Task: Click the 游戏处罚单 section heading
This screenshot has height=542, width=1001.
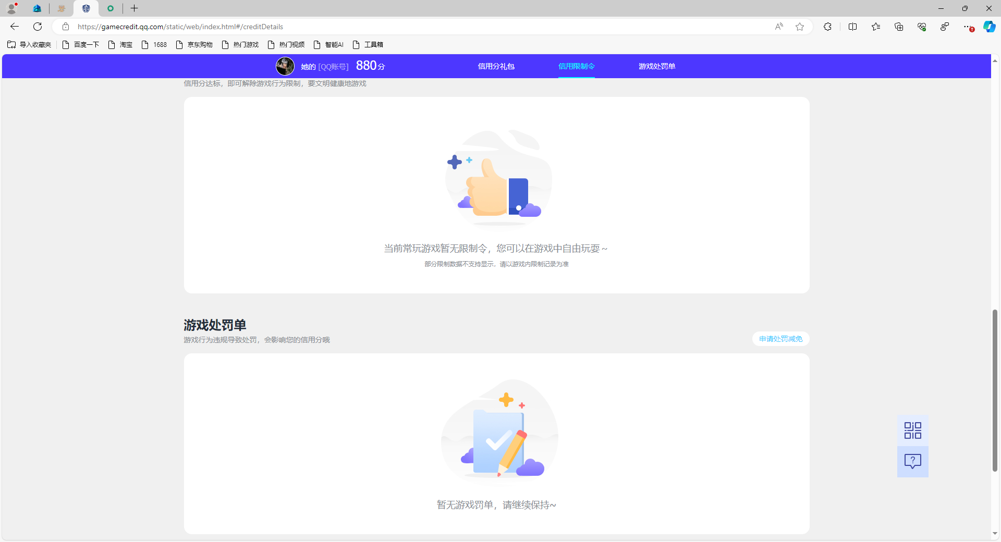Action: click(215, 325)
